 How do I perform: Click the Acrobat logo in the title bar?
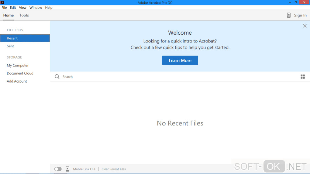point(2,2)
